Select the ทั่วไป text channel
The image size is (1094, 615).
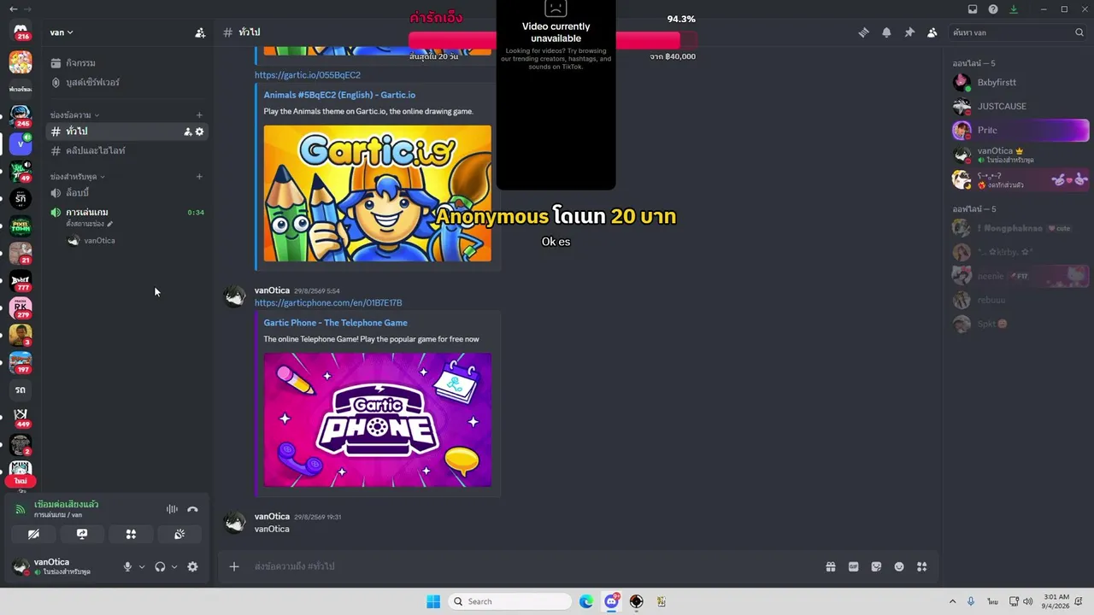point(126,132)
